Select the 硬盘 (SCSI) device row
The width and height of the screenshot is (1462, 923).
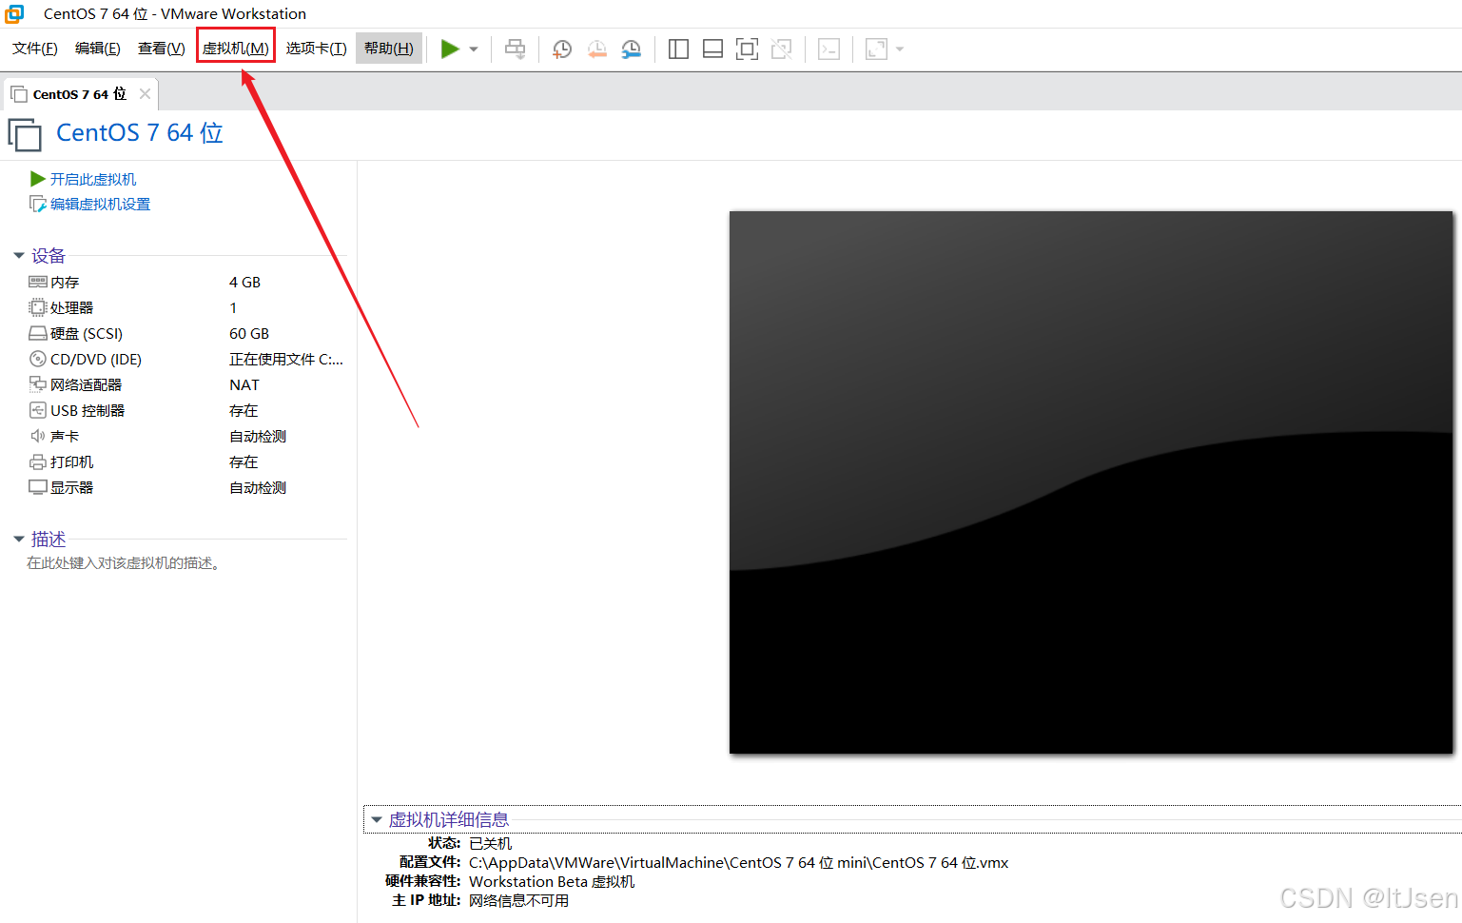click(185, 333)
